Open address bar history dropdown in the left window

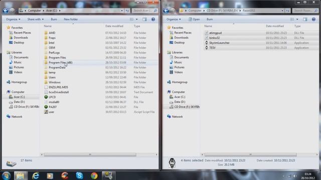point(122,10)
